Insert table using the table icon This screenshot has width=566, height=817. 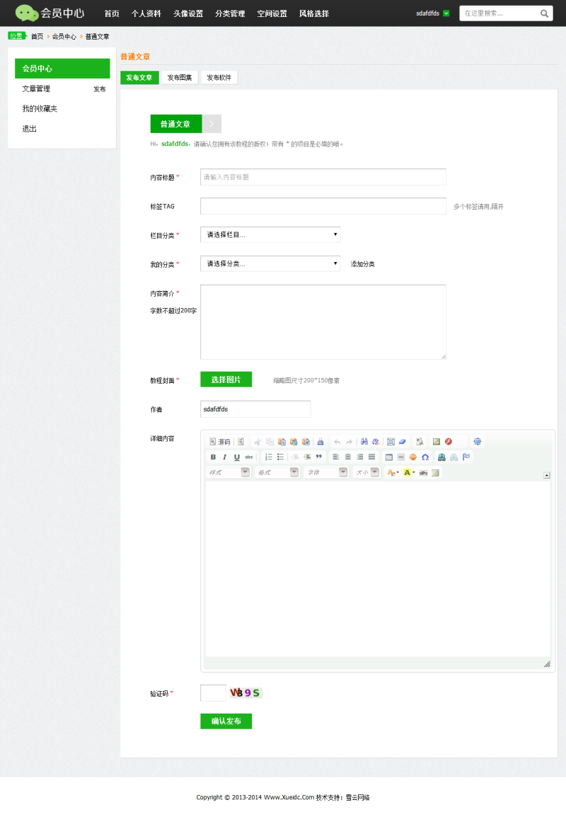(x=389, y=457)
